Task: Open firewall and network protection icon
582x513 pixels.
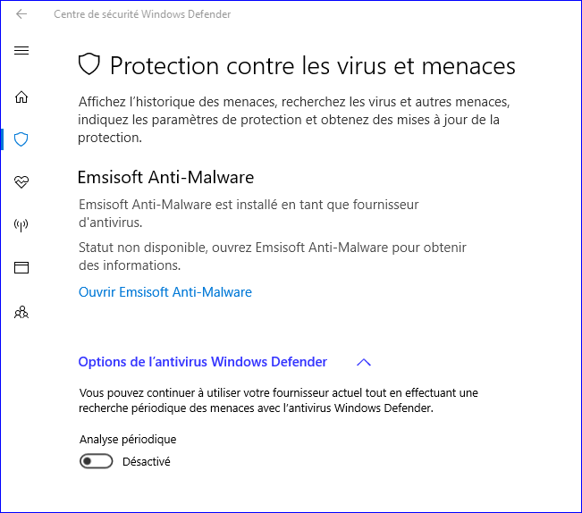Action: (x=21, y=224)
